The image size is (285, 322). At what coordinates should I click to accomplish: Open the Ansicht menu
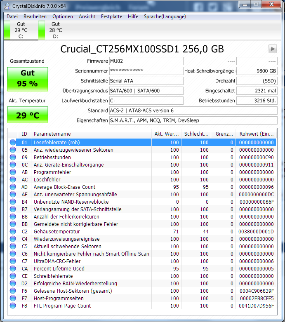pyautogui.click(x=87, y=16)
